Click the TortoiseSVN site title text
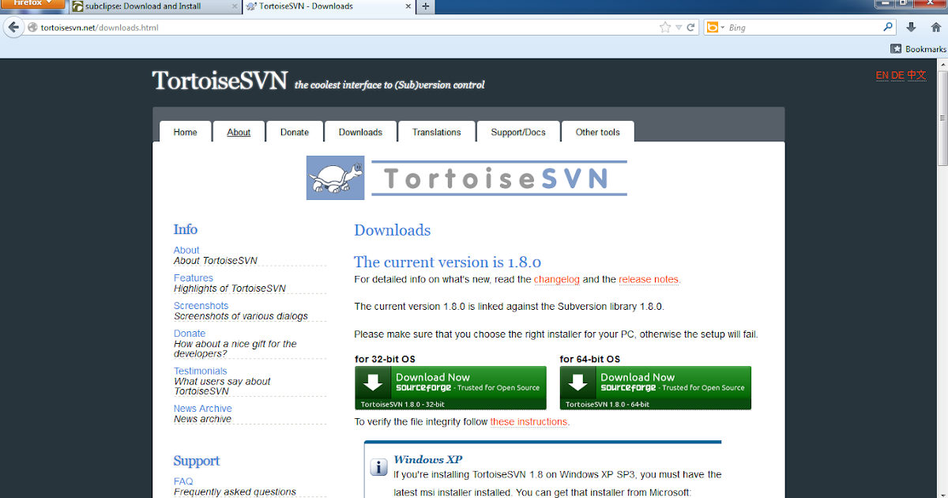Image resolution: width=948 pixels, height=498 pixels. [220, 81]
